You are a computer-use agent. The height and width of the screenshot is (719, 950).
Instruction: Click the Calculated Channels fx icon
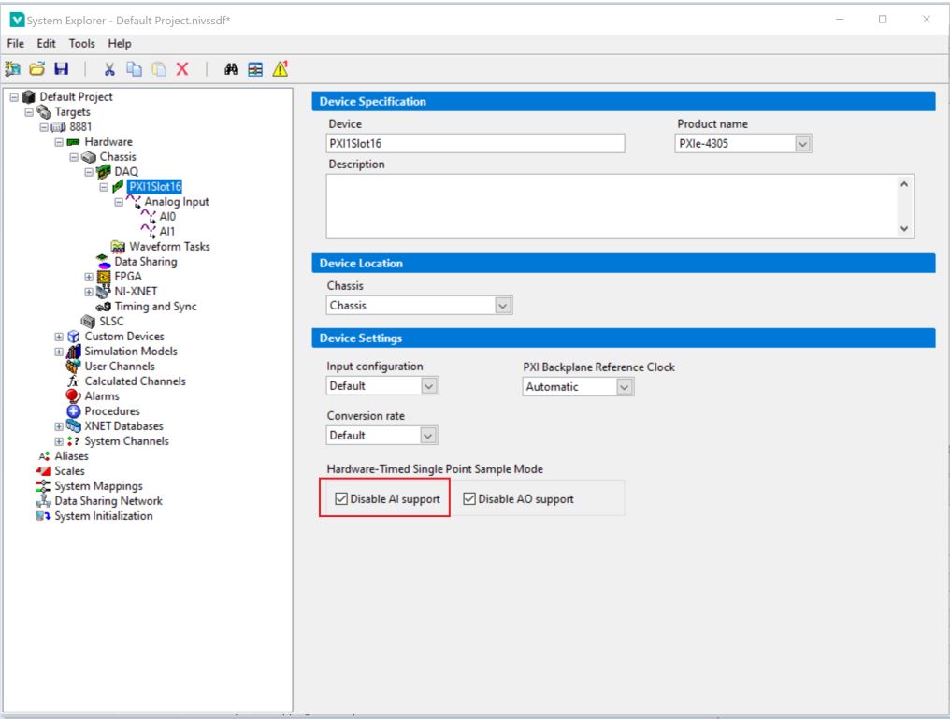pos(73,381)
